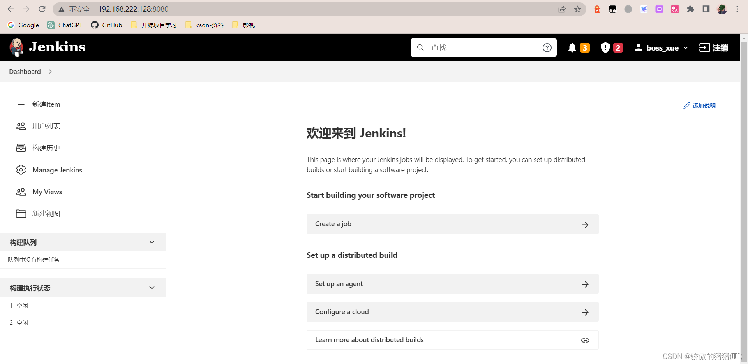748x364 pixels.
Task: Click the plus icon for 新建Item
Action: point(21,104)
